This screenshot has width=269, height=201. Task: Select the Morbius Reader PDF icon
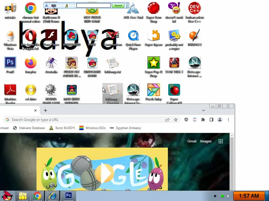[10, 94]
